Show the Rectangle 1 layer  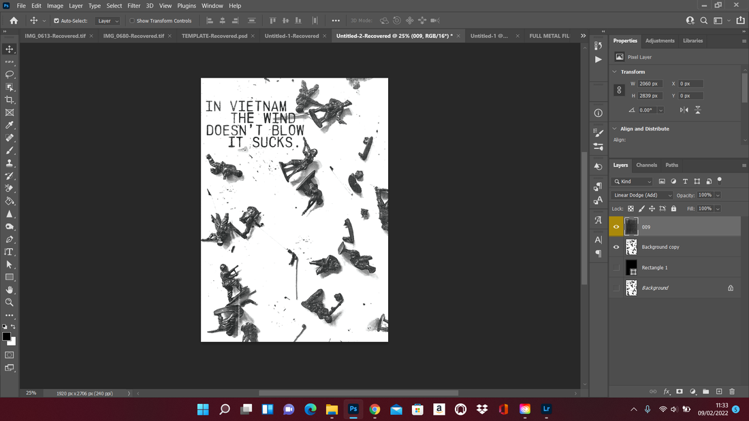pos(616,268)
